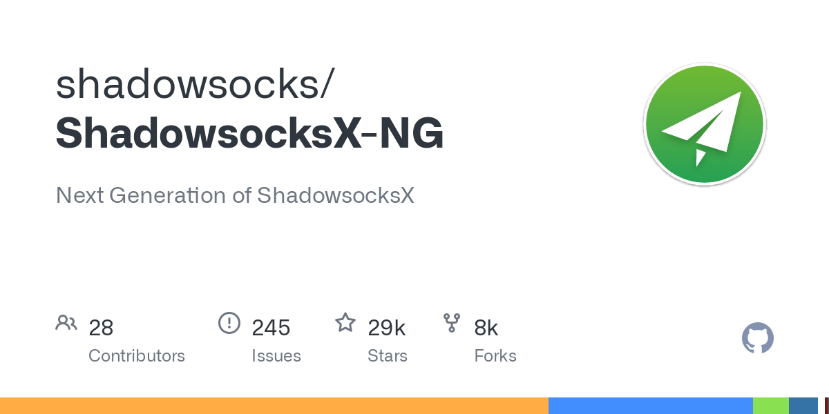This screenshot has height=414, width=829.
Task: Click the 8k forks count
Action: pos(486,328)
